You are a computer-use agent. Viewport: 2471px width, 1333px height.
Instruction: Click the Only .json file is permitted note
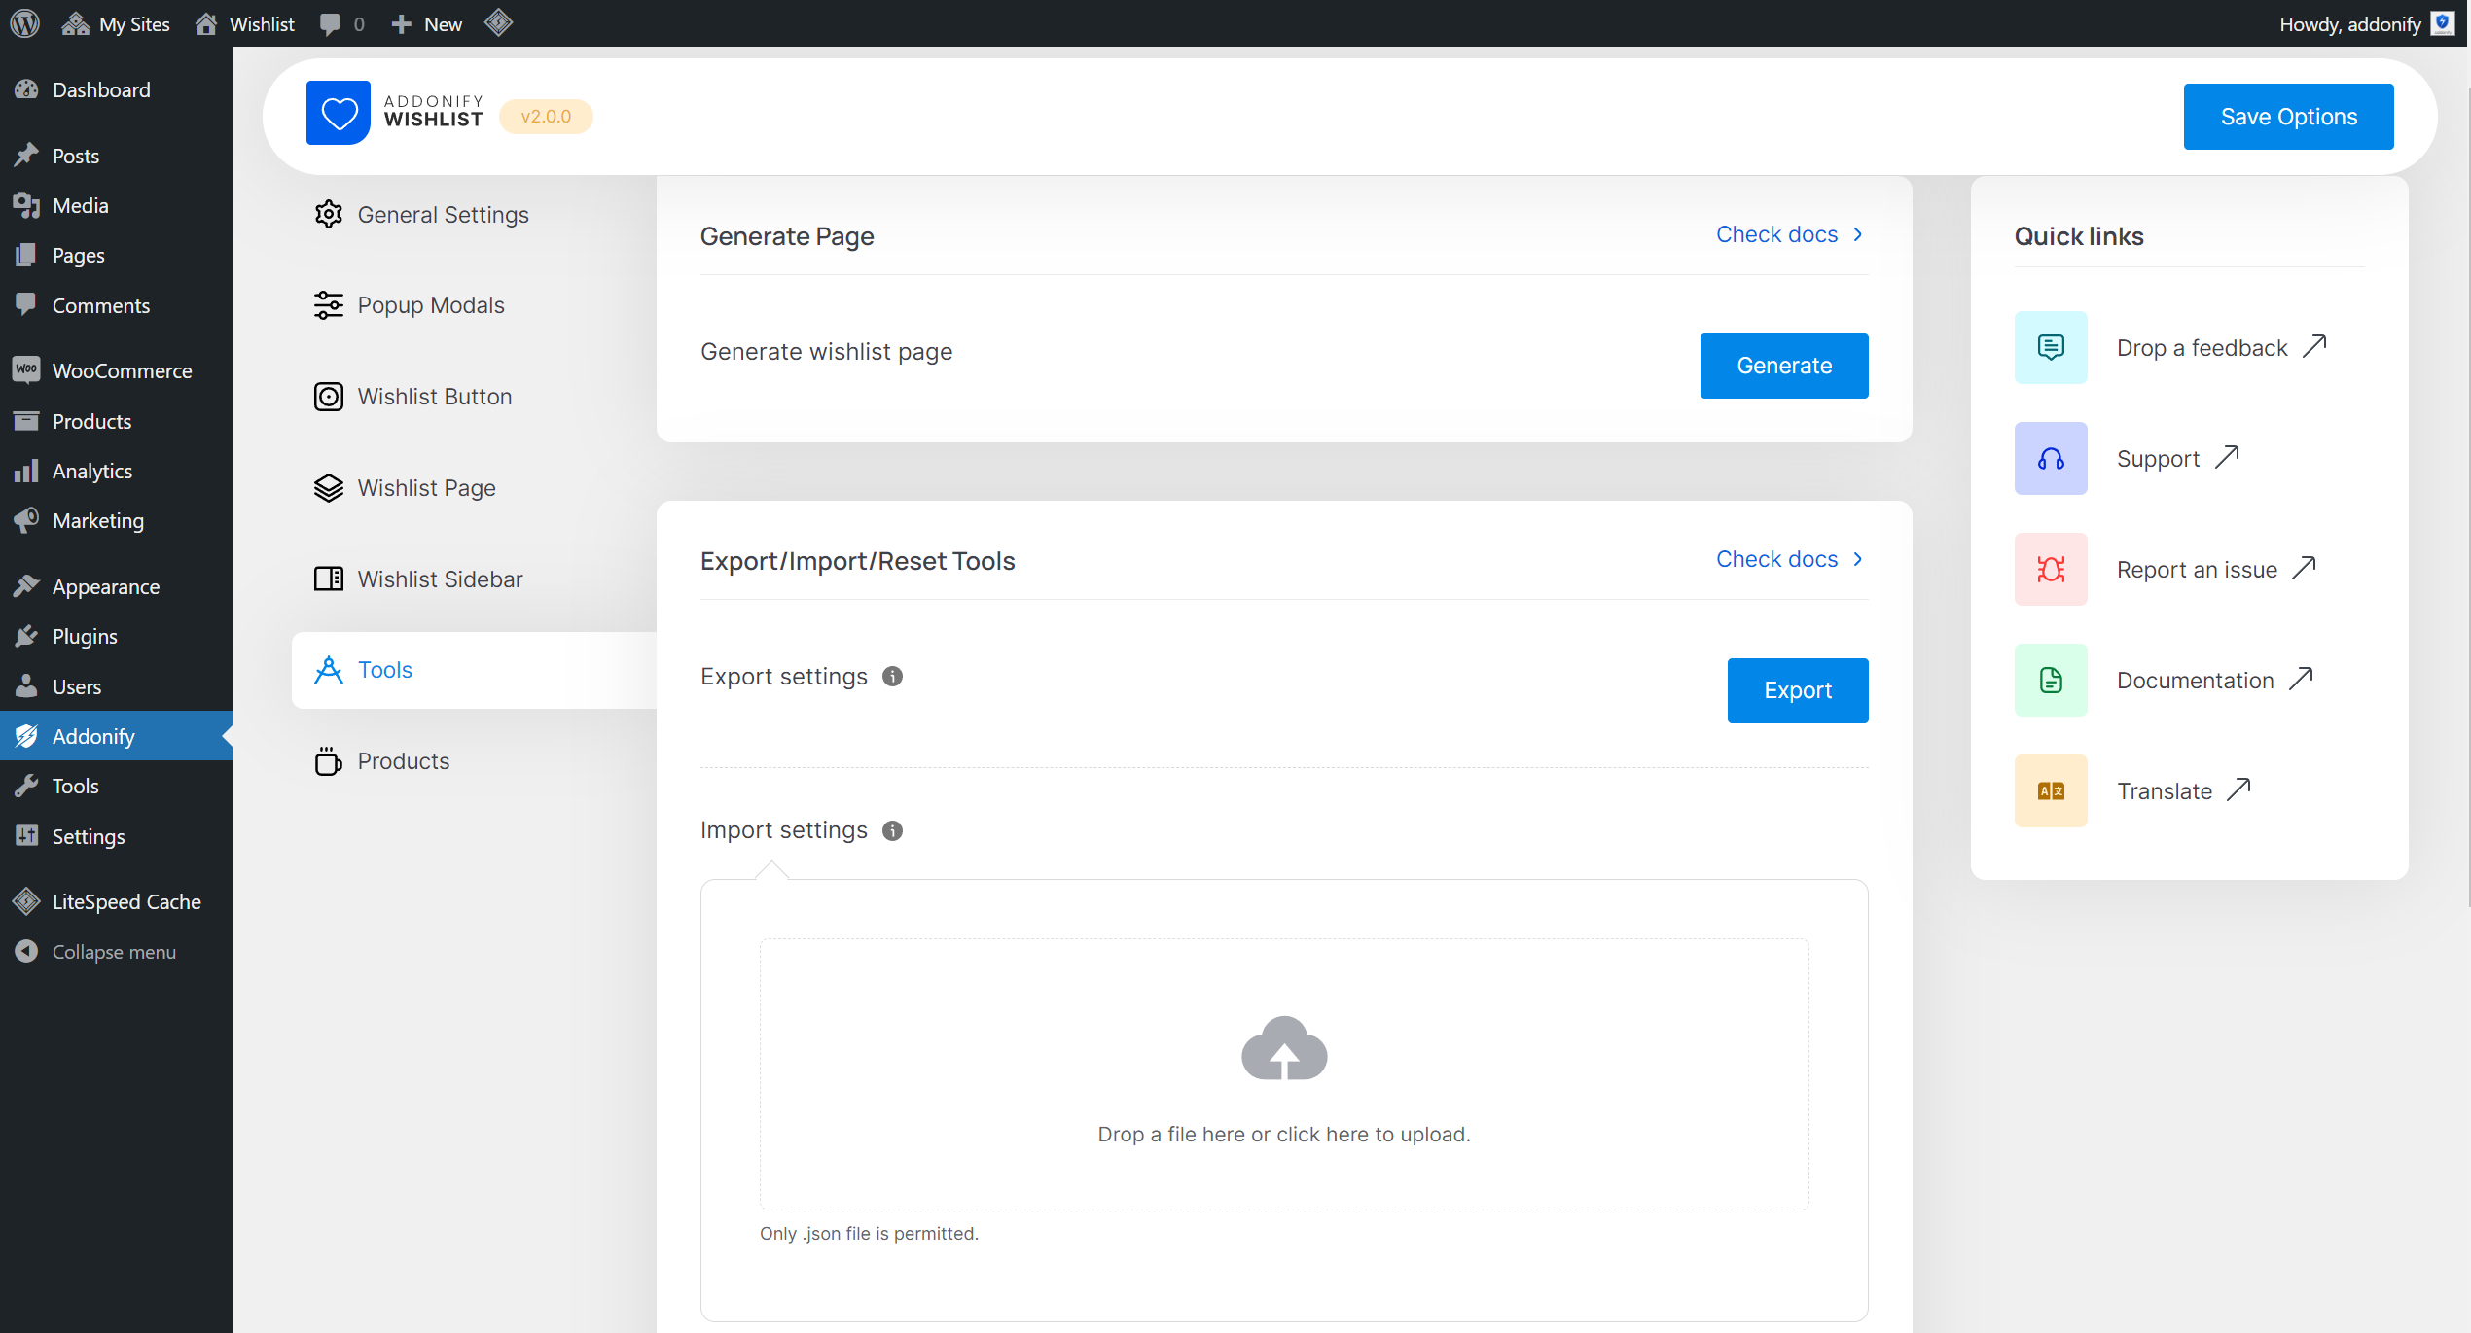point(869,1234)
